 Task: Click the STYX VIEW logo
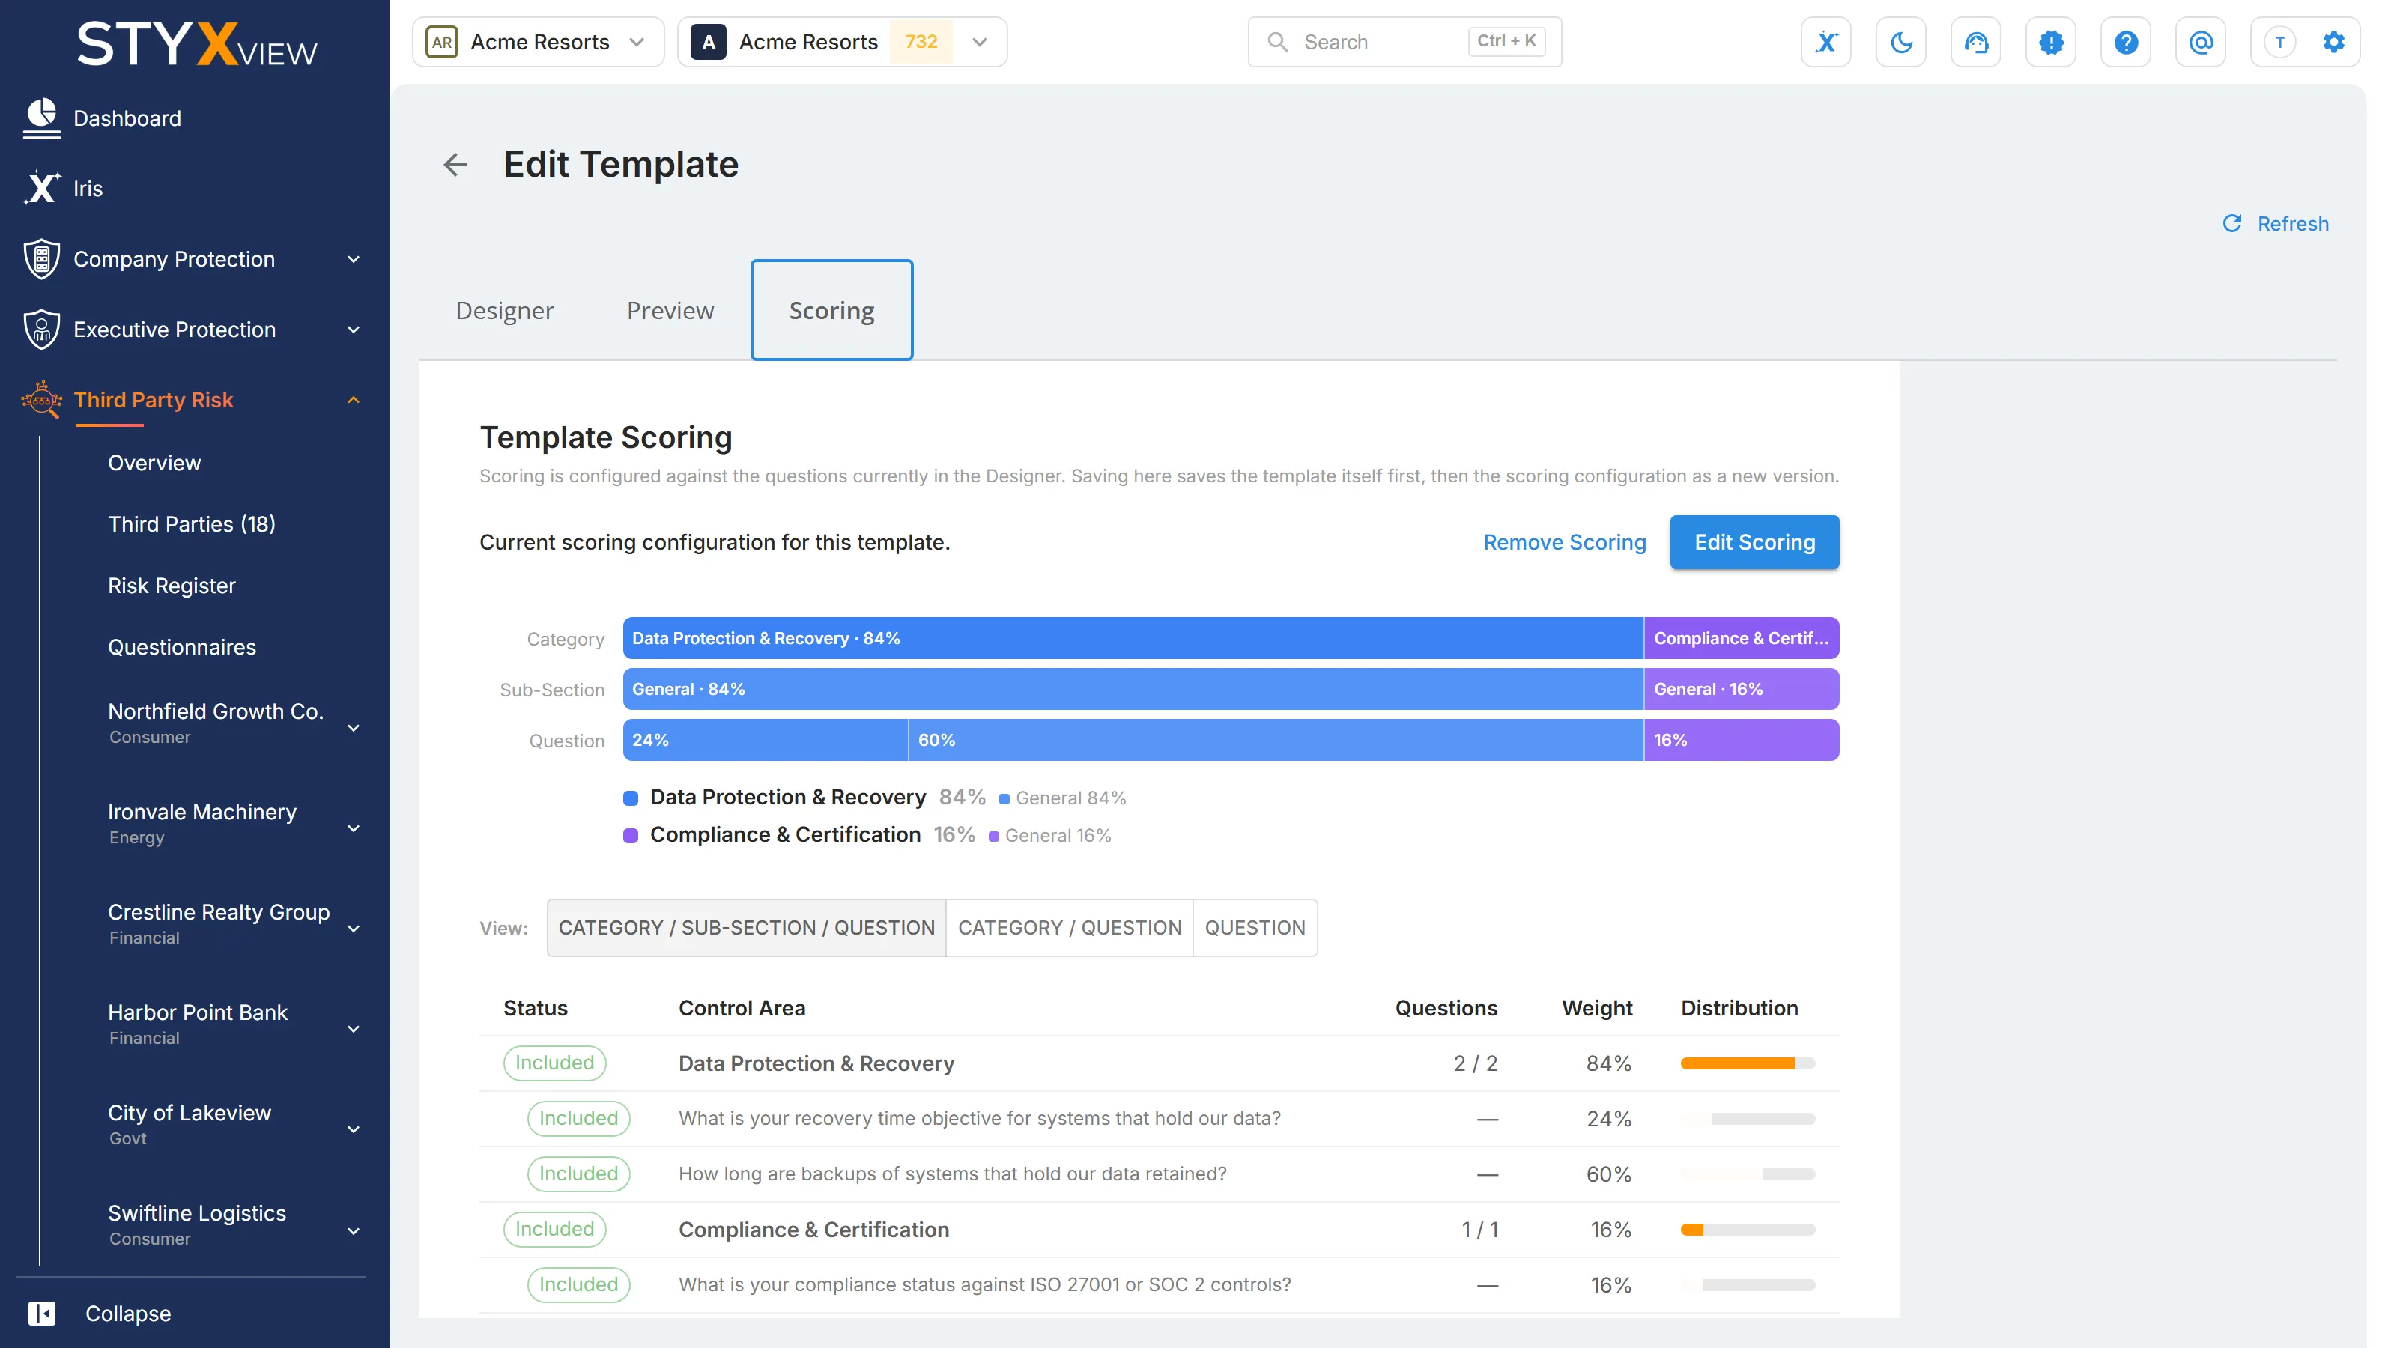pyautogui.click(x=196, y=43)
